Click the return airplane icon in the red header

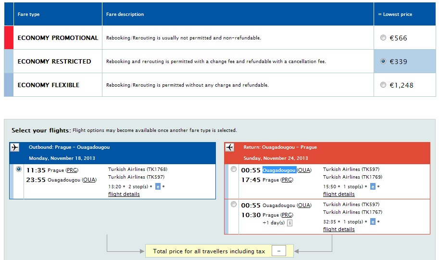click(x=229, y=147)
